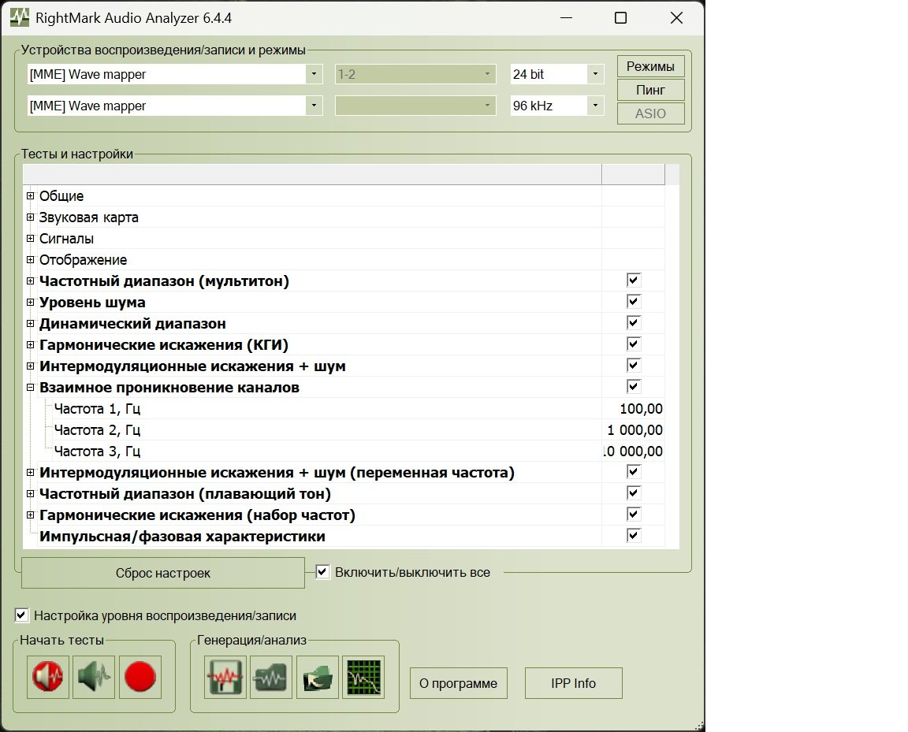The image size is (908, 732).
Task: Click the Частота 2 value 1 000,00 field
Action: [x=634, y=430]
